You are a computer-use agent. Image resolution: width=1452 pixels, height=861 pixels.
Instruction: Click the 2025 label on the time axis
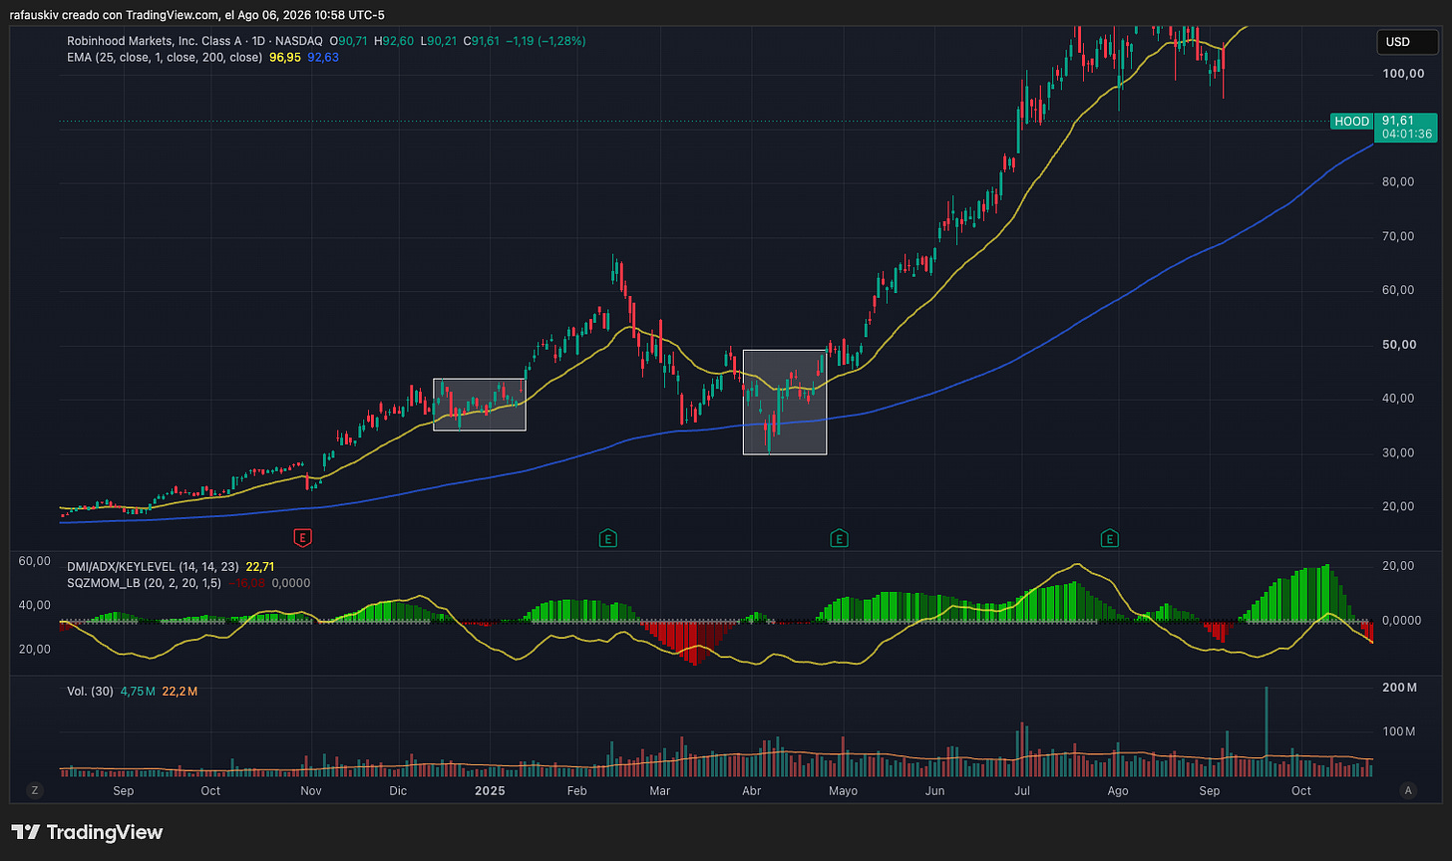point(490,790)
